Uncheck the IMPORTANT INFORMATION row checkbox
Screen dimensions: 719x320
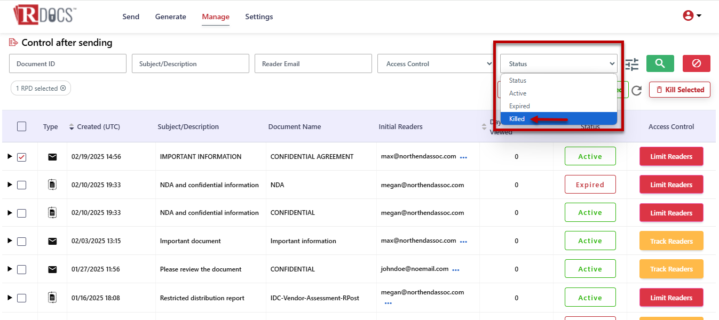tap(21, 157)
